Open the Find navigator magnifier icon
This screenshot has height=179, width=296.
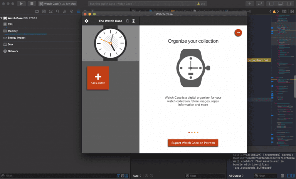(57, 12)
